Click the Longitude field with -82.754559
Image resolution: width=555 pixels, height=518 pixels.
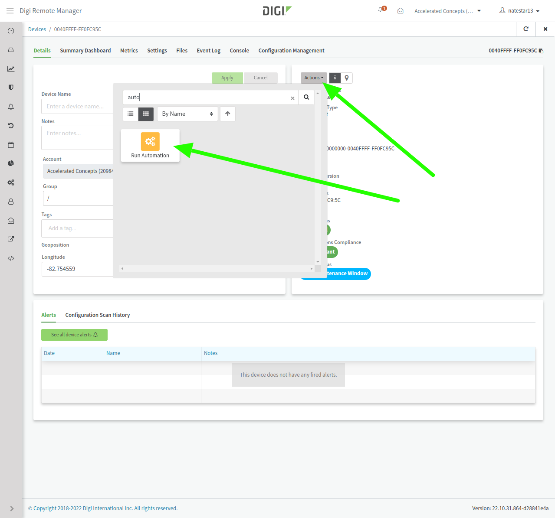click(x=77, y=269)
